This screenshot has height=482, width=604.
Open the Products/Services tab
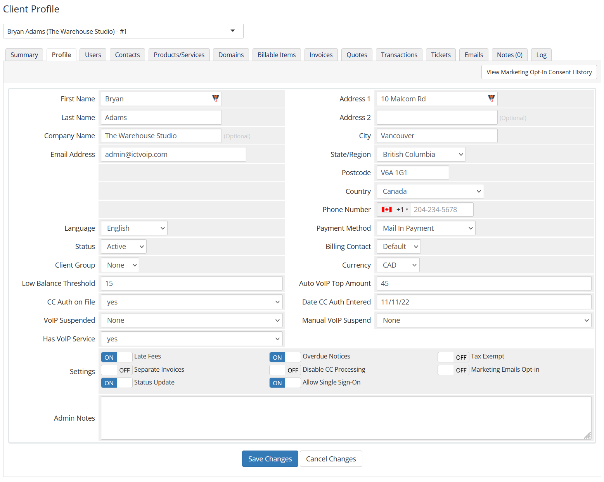(179, 55)
